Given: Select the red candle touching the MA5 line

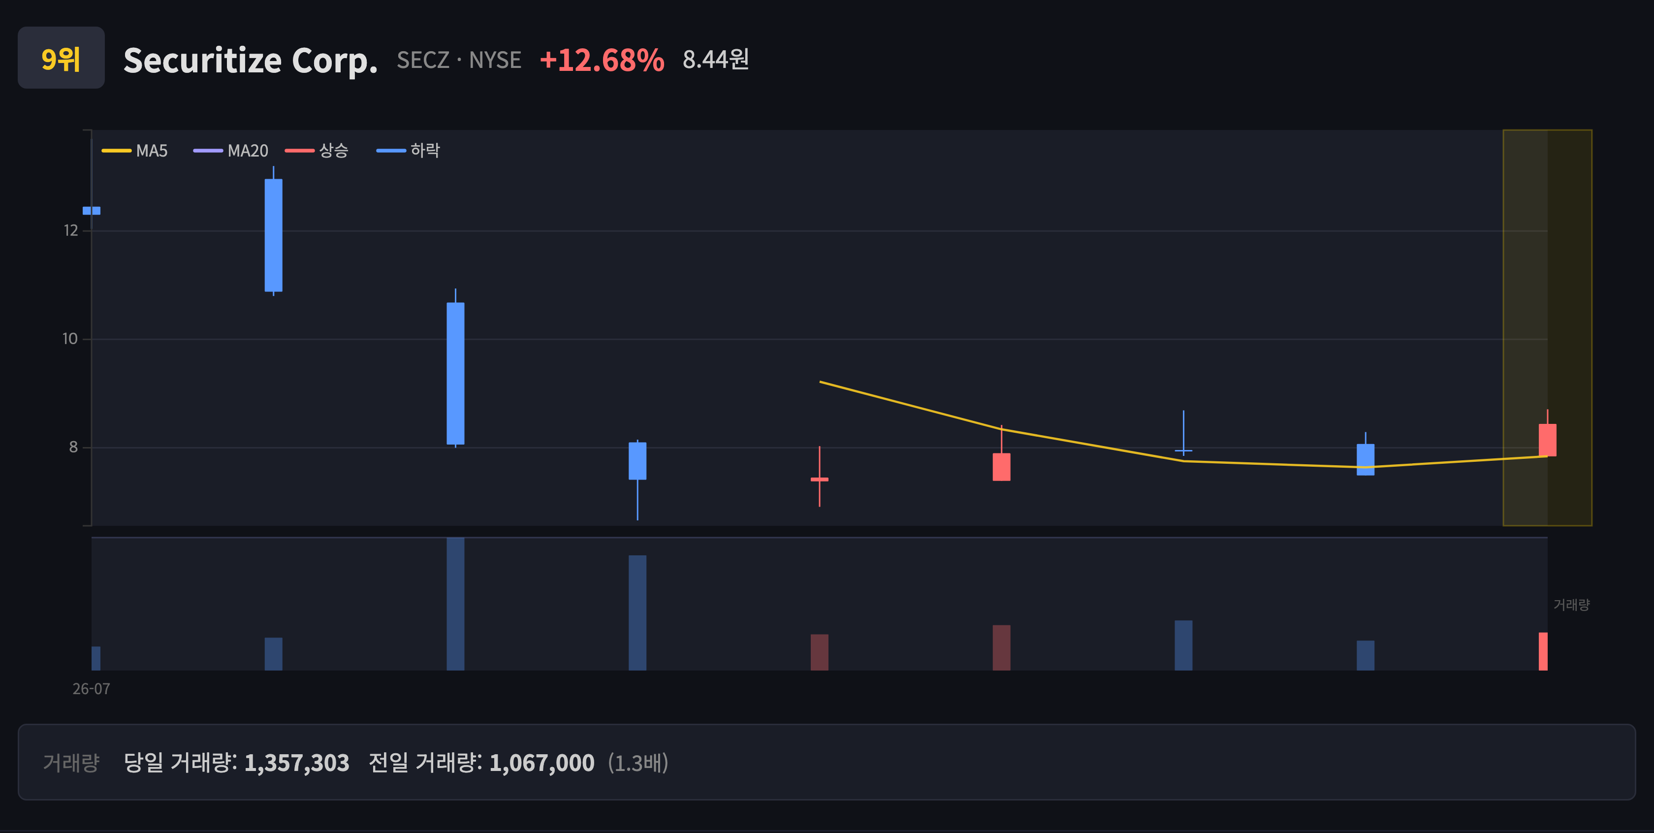Looking at the screenshot, I should (1002, 467).
